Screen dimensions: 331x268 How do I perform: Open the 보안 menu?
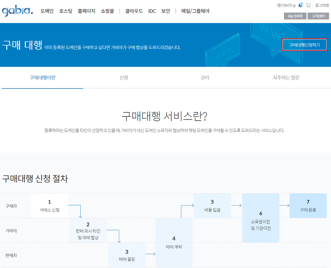tap(166, 11)
